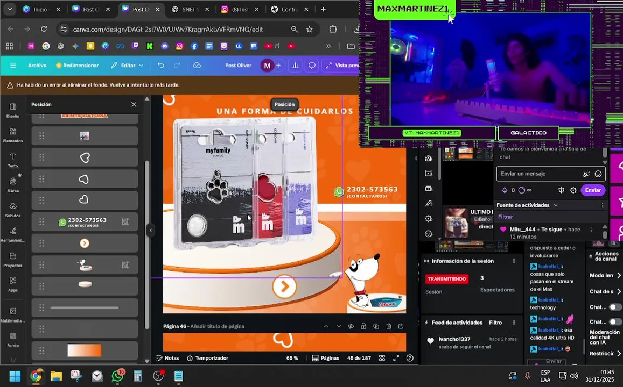Toggle the Notas panel

click(x=167, y=358)
